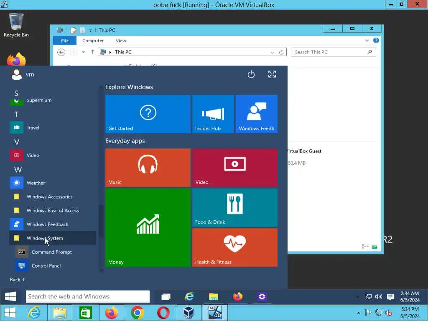The height and width of the screenshot is (321, 428).
Task: Open Quick Access Toolbar customize dropdown
Action: [x=90, y=30]
